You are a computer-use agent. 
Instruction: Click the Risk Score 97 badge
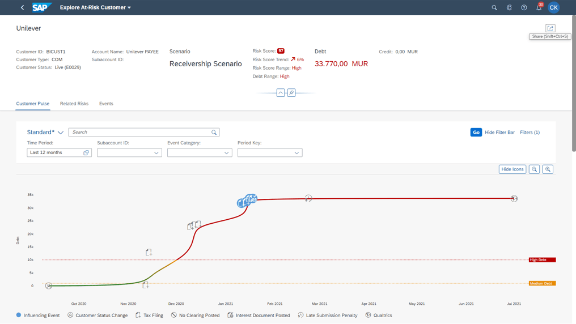point(281,51)
